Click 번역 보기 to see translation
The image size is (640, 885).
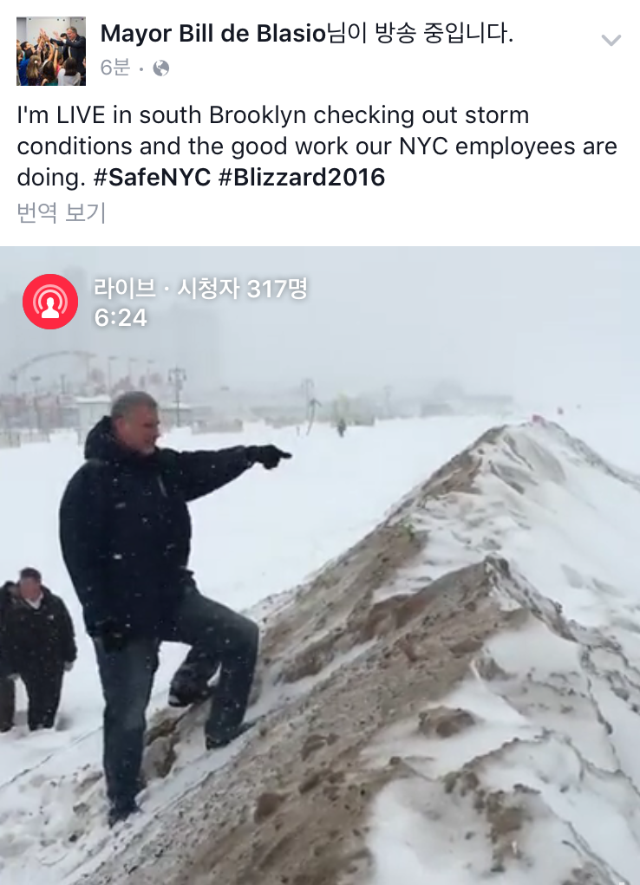click(x=62, y=212)
